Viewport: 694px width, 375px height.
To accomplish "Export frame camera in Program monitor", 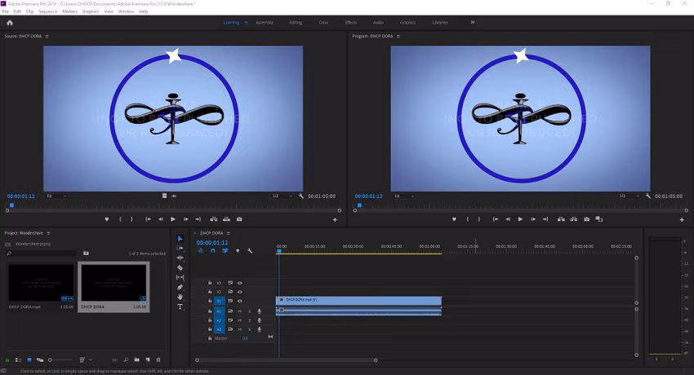I will [586, 219].
